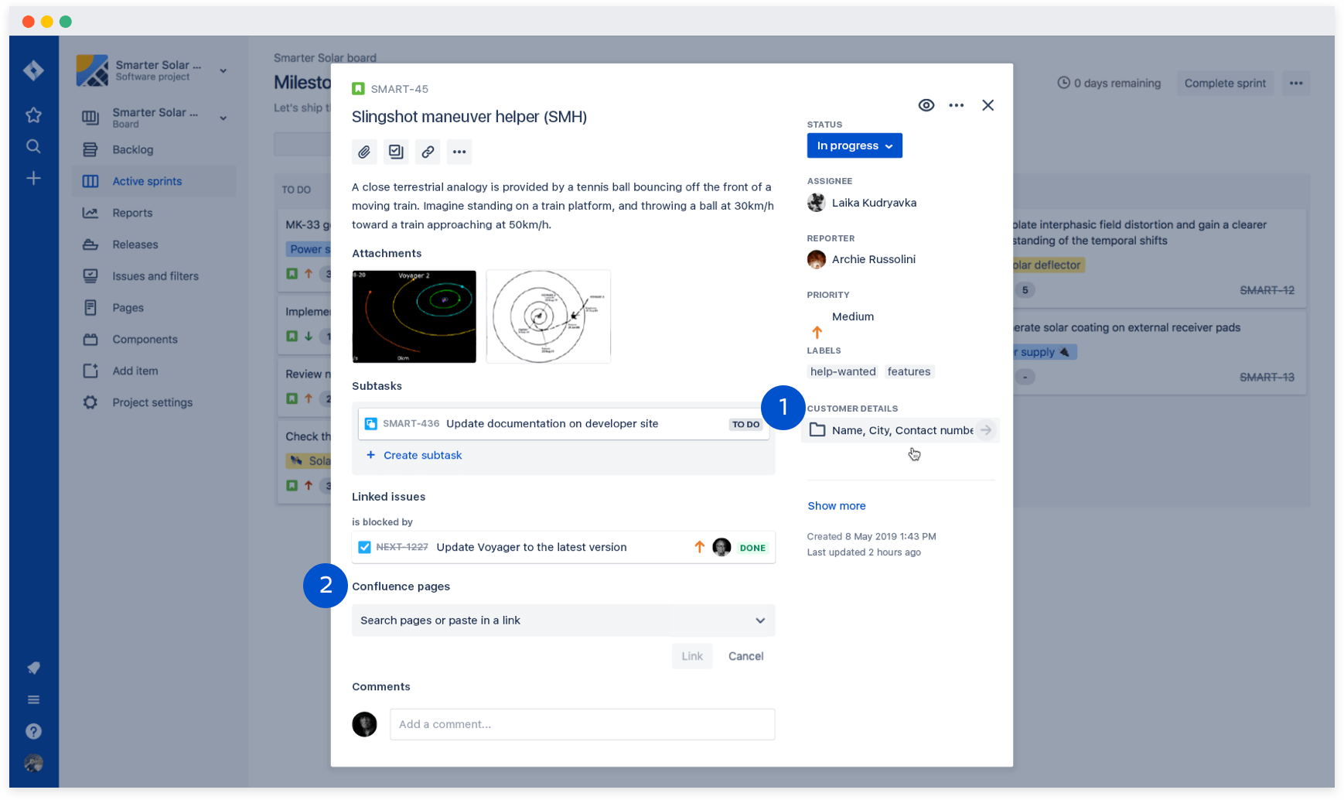Click the link issue chain icon
This screenshot has height=800, width=1344.
point(428,152)
